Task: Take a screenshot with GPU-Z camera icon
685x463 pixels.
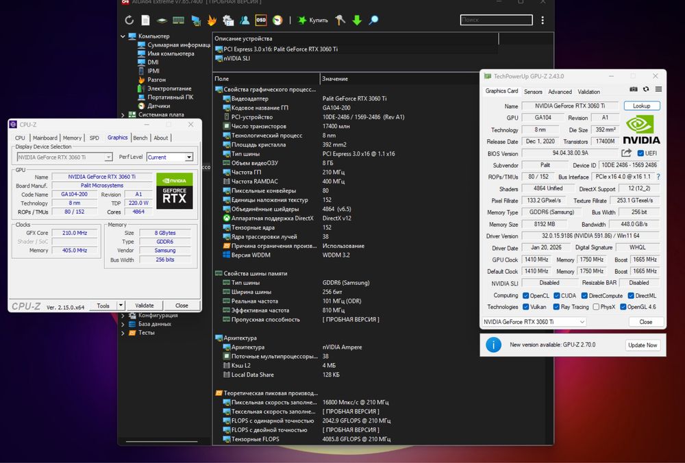Action: pos(634,89)
